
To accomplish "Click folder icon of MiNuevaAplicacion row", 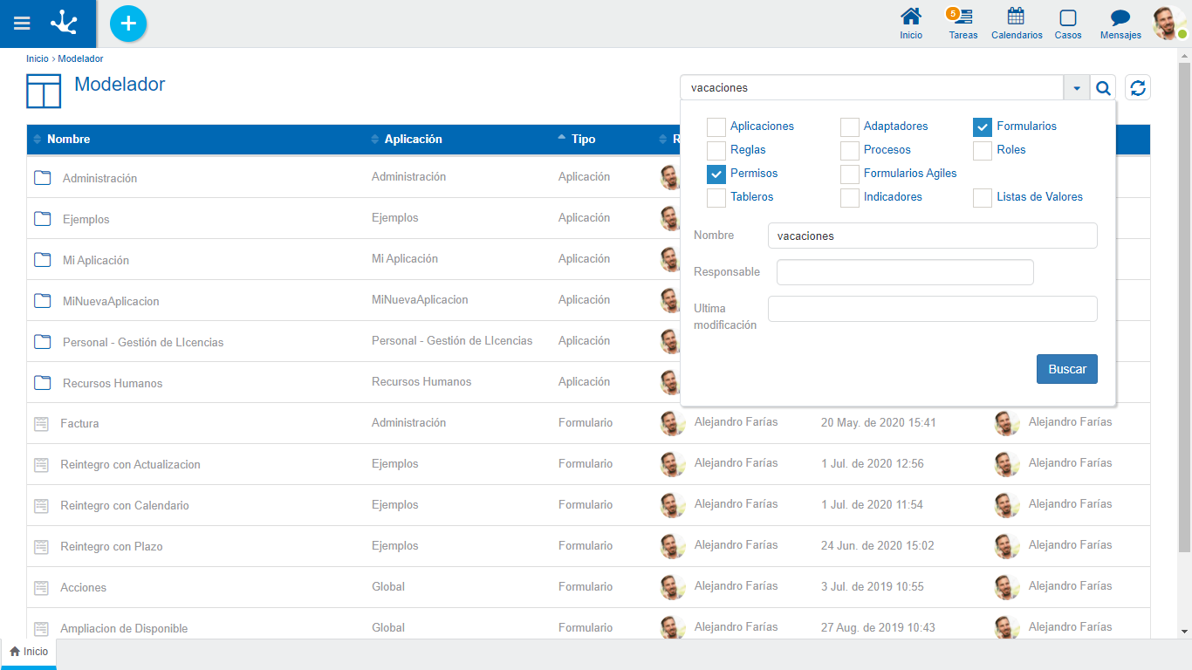I will pos(43,301).
